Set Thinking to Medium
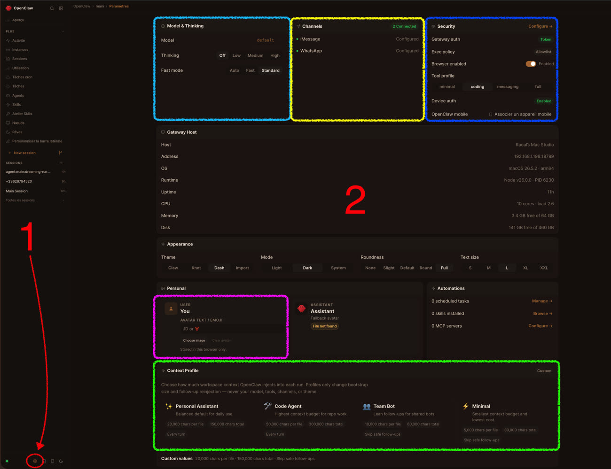Screen dimensions: 611x469 point(255,55)
